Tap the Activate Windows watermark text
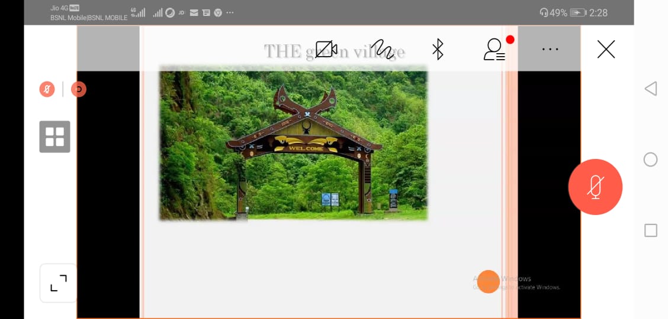Image resolution: width=668 pixels, height=319 pixels. (x=516, y=283)
